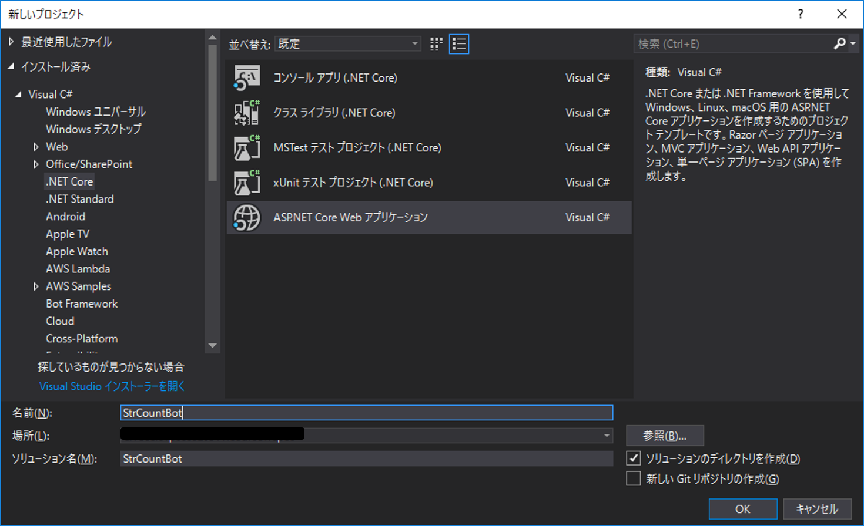
Task: Open the 場所 location history dropdown
Action: click(607, 434)
